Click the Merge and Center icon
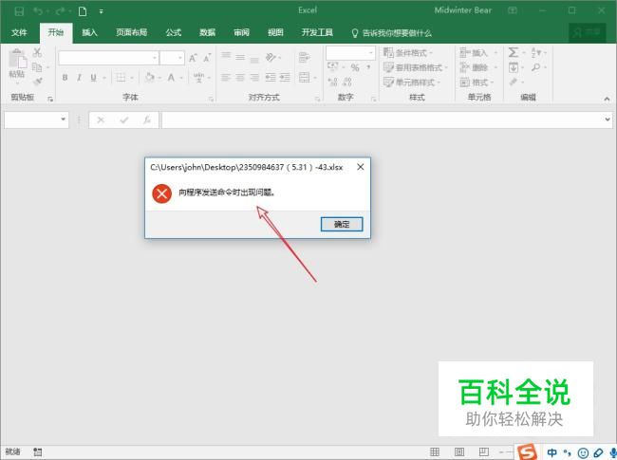Screen dimensions: 617x460 click(x=304, y=77)
